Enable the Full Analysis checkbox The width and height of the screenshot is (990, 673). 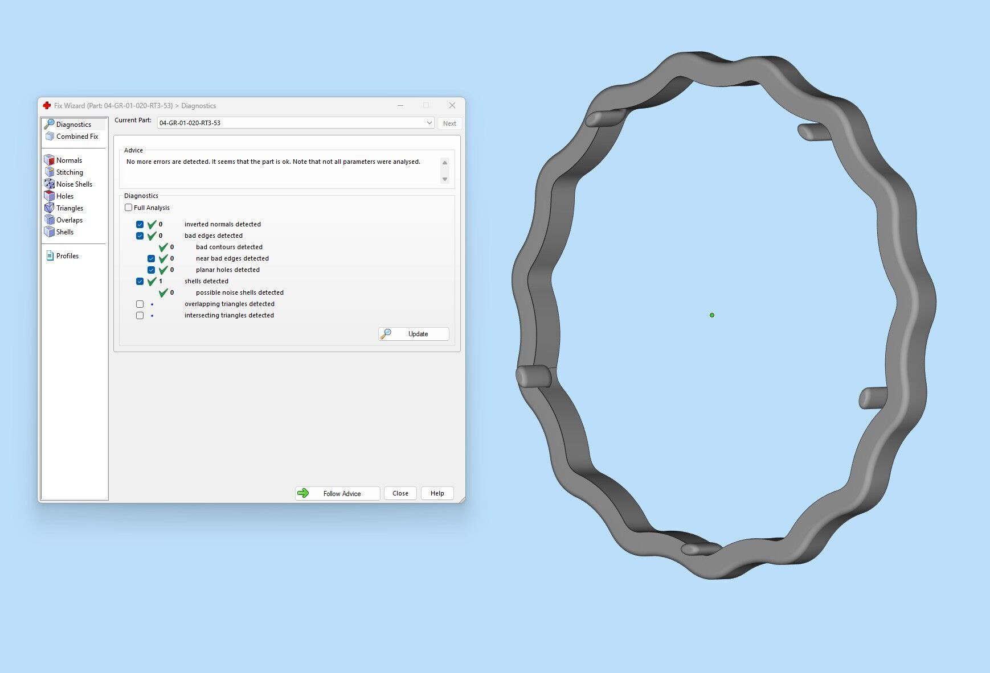point(129,208)
